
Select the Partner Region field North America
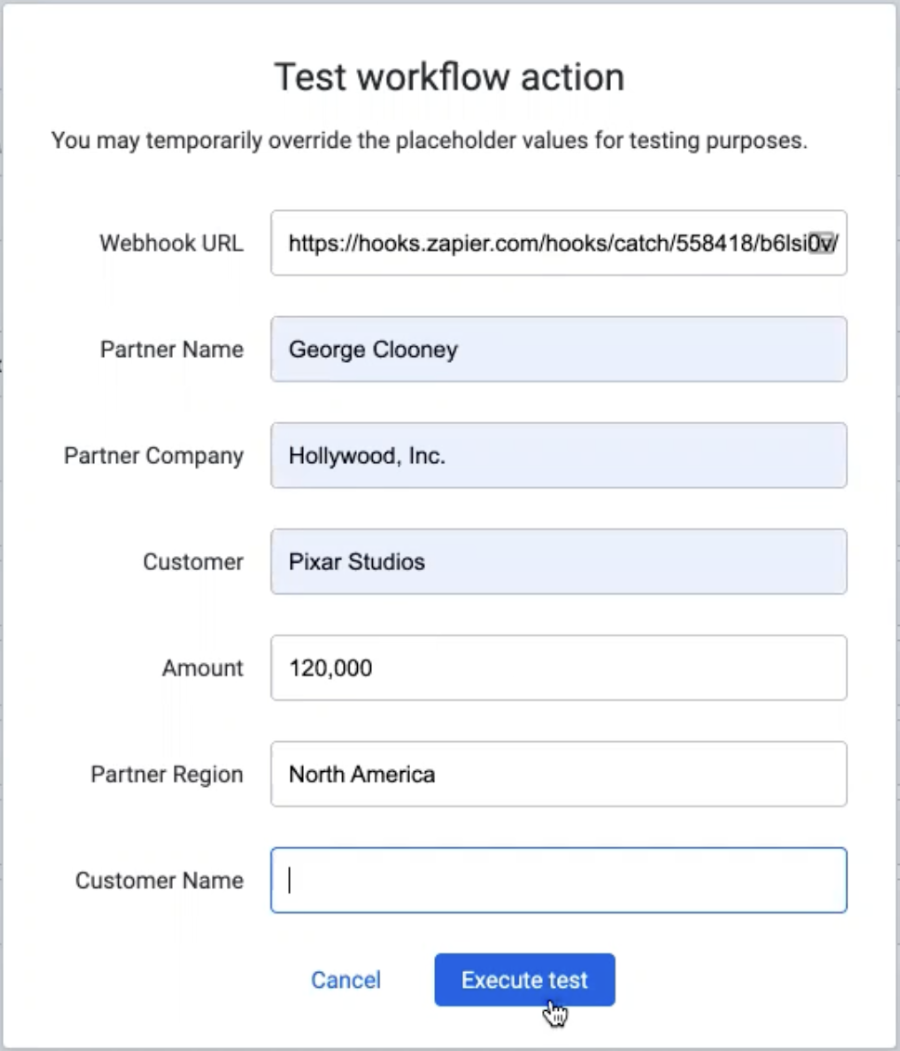(558, 774)
